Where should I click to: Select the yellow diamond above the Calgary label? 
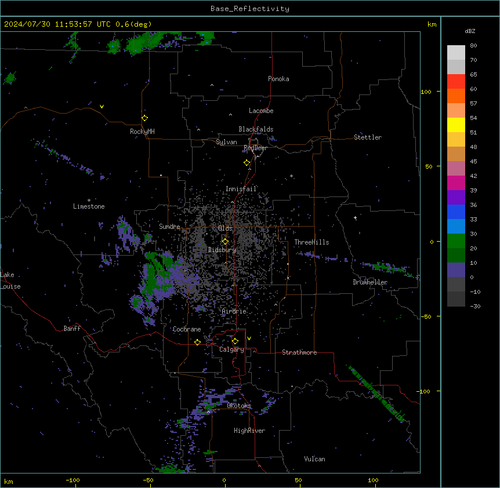(x=235, y=341)
